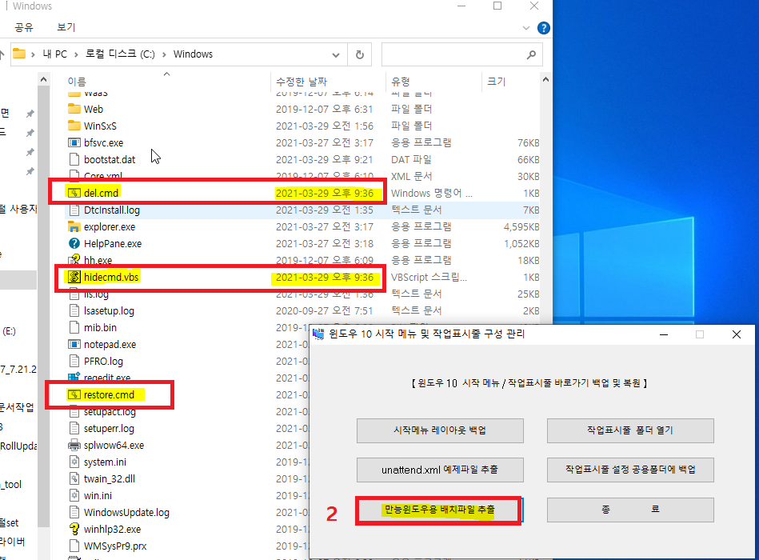Click the navigation pane scroll-up arrow

tap(43, 80)
